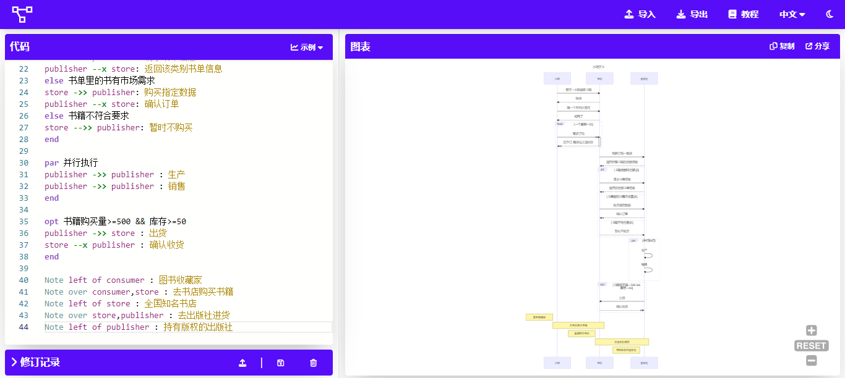845x378 pixels.
Task: Click trash delete icon in 修订记录 bar
Action: [x=313, y=363]
